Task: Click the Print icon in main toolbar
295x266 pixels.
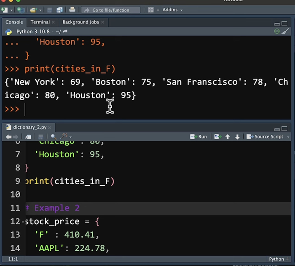Action: pyautogui.click(x=72, y=10)
